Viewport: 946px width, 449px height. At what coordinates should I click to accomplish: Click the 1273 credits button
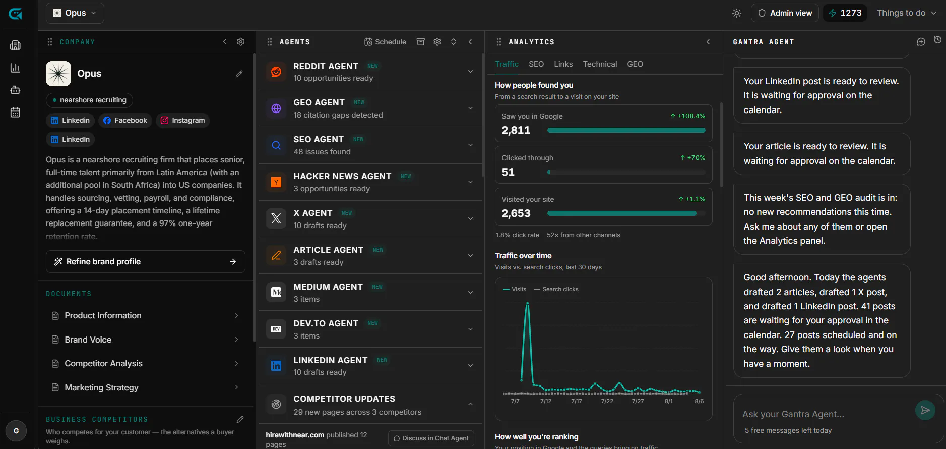click(845, 13)
